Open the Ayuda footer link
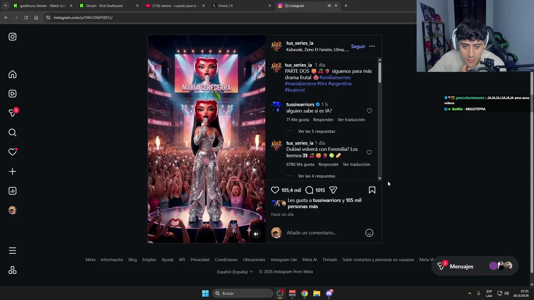This screenshot has height=300, width=534. click(167, 260)
